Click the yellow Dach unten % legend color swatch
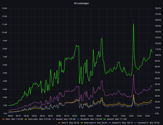 82,123
